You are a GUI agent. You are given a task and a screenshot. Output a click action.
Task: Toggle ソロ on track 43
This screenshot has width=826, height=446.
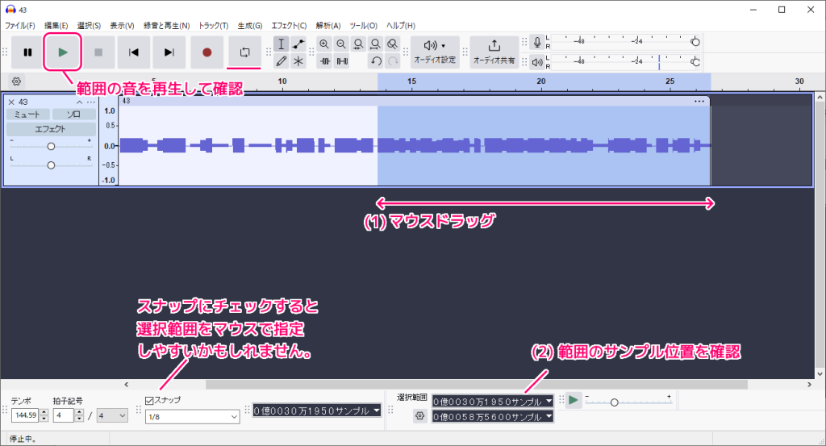[73, 115]
